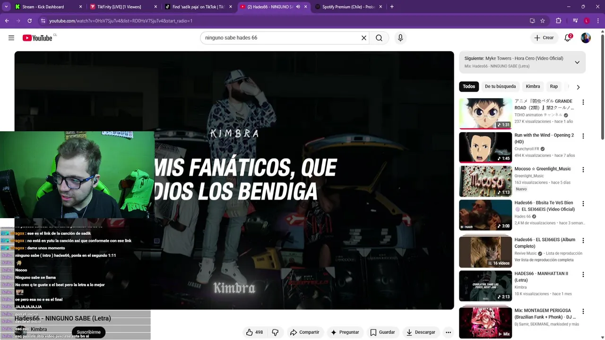The width and height of the screenshot is (605, 340).
Task: Click into the YouTube search field
Action: (x=281, y=38)
